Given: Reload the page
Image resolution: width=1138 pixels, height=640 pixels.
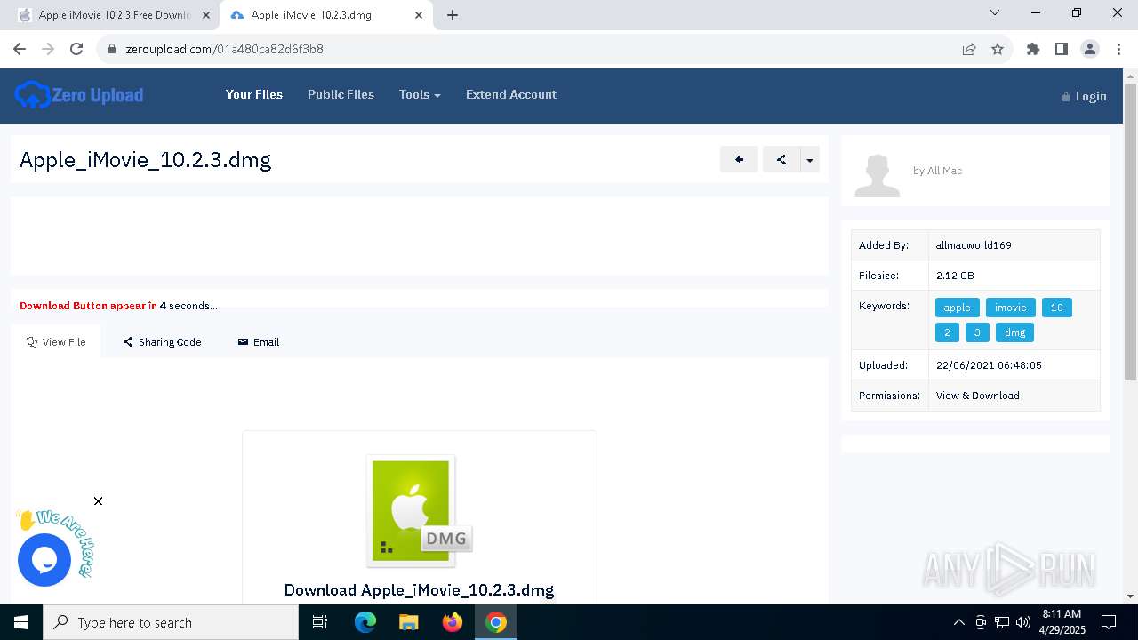Looking at the screenshot, I should click(76, 49).
